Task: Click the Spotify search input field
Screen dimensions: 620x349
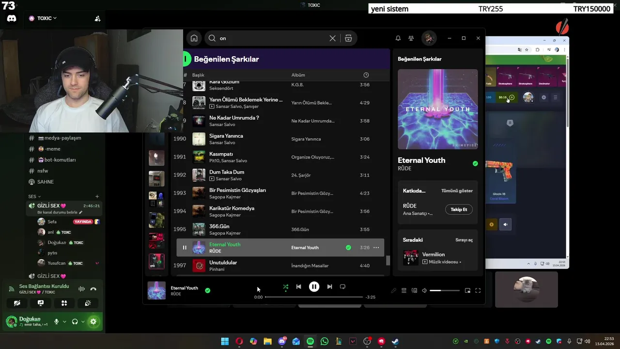Action: coord(271,38)
